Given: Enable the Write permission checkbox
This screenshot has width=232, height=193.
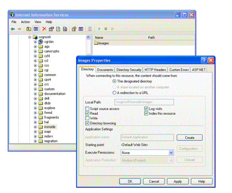Looking at the screenshot, I should (x=87, y=118).
